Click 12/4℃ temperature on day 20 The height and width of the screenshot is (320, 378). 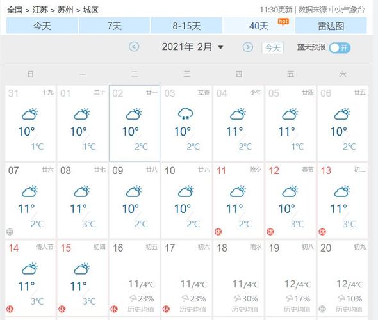[350, 284]
